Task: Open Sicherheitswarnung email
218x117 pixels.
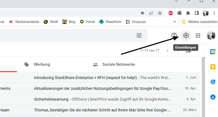Action: [x=100, y=99]
